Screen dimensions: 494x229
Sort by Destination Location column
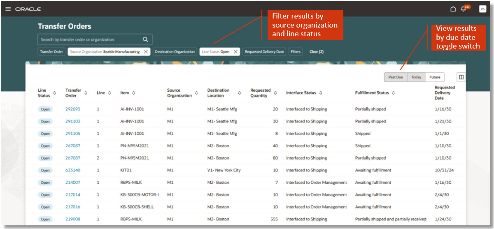click(x=240, y=93)
